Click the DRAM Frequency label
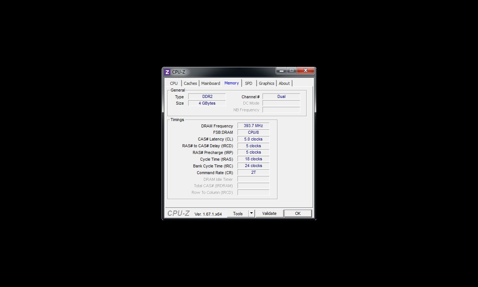Viewport: 478px width, 287px height. [217, 126]
